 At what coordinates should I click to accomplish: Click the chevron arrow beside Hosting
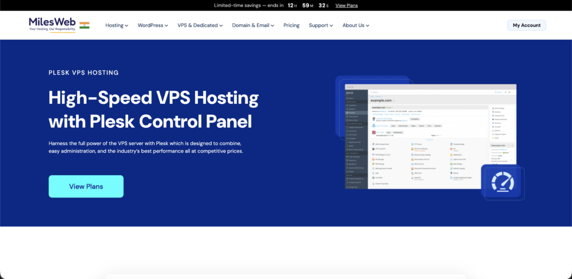coord(127,26)
